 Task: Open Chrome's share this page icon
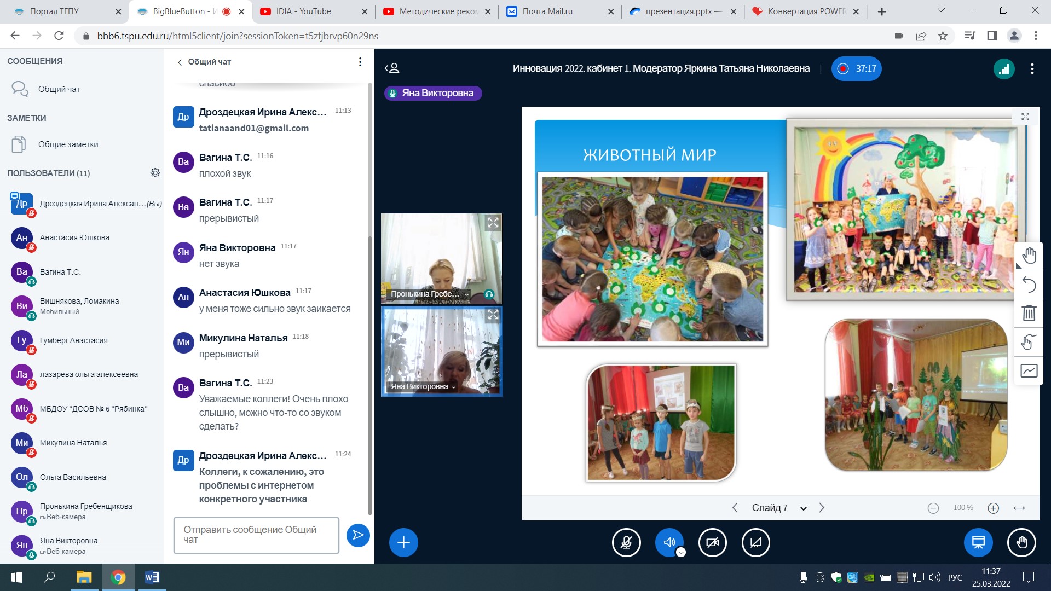(x=921, y=36)
